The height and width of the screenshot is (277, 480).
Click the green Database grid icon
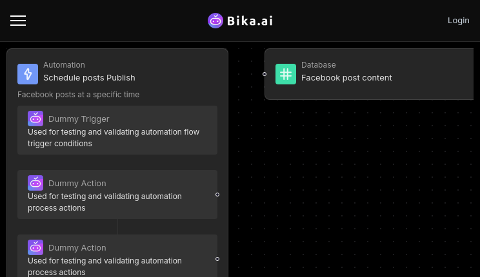pos(286,74)
